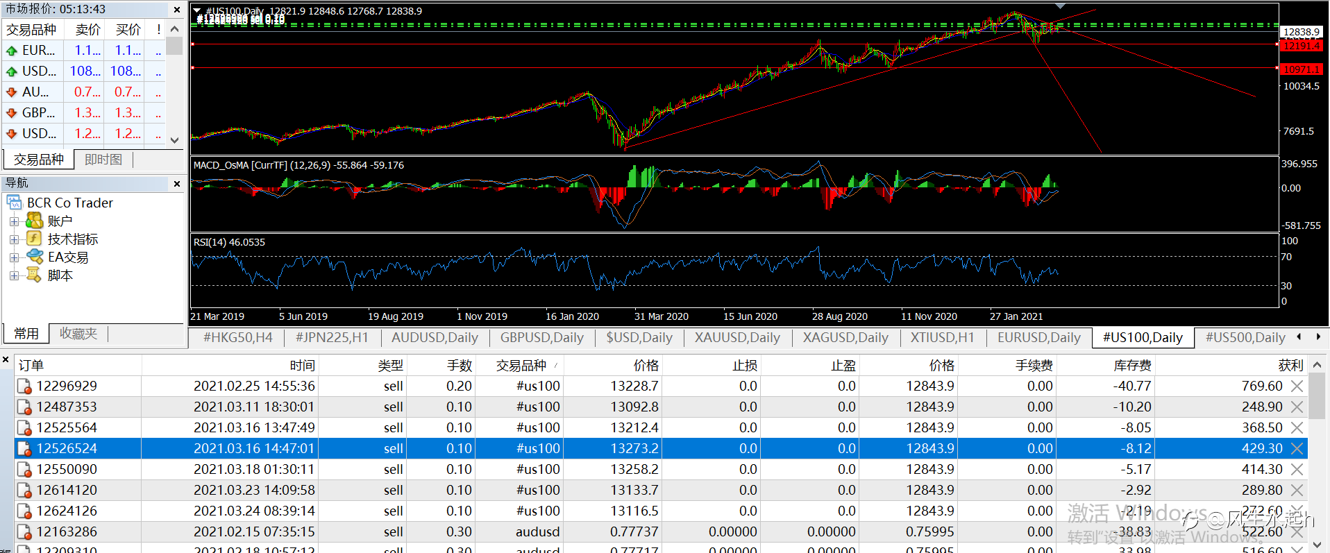Click the BCR Co Trader root icon

(x=15, y=203)
